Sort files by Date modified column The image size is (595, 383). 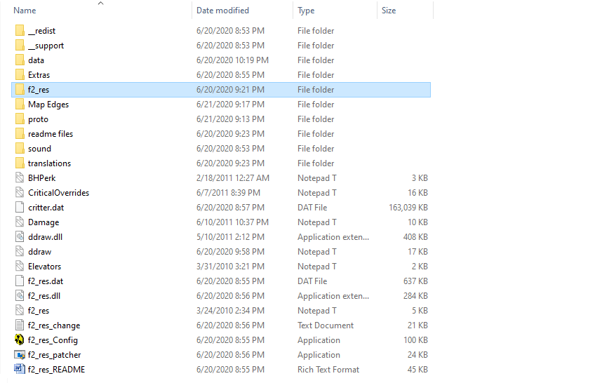(x=222, y=11)
